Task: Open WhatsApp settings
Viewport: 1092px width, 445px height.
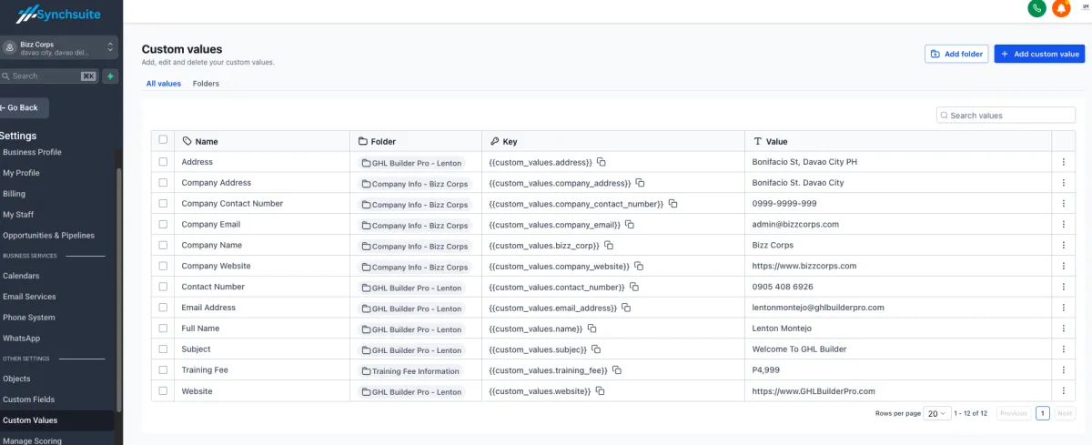Action: coord(22,339)
